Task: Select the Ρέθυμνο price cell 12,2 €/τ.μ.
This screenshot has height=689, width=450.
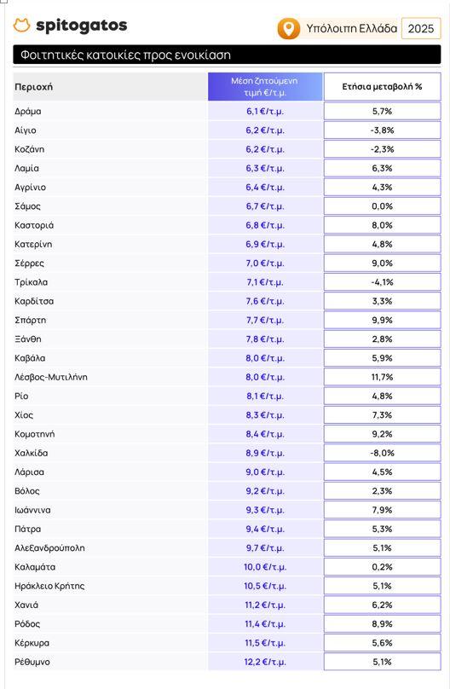Action: 265,662
